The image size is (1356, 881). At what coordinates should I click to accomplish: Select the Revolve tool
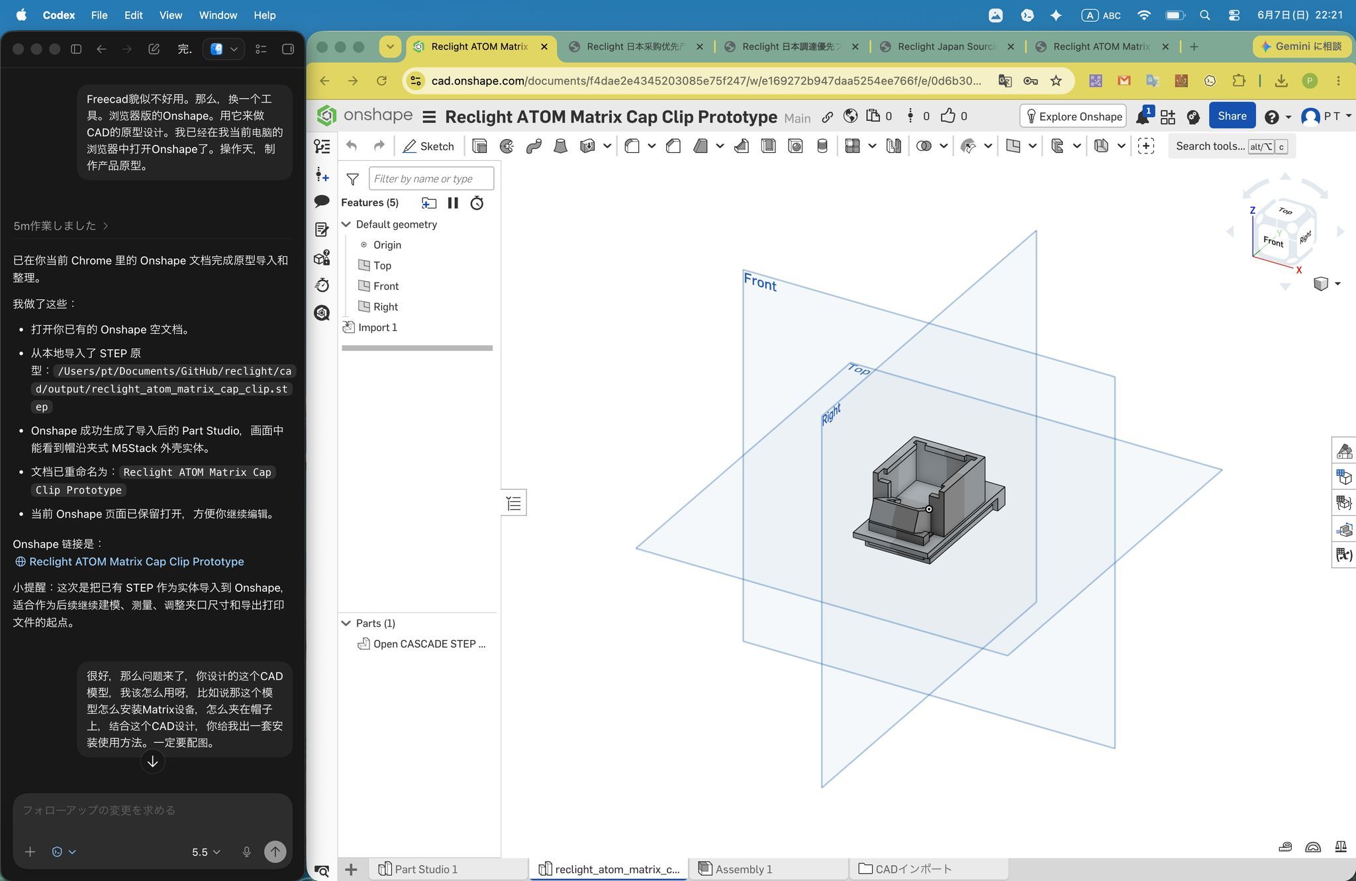click(507, 146)
